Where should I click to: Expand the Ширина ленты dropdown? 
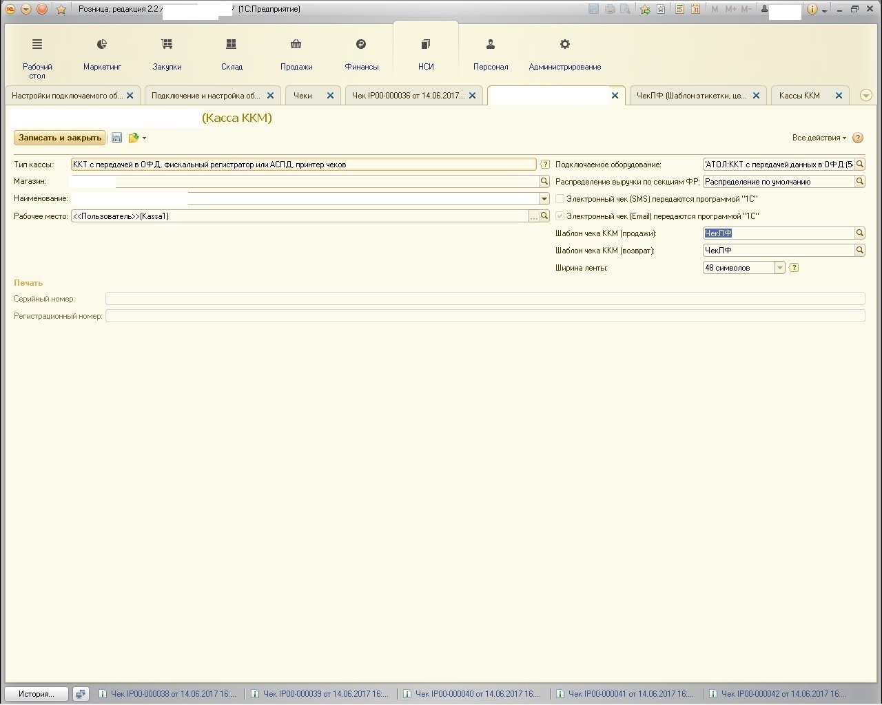pos(780,268)
